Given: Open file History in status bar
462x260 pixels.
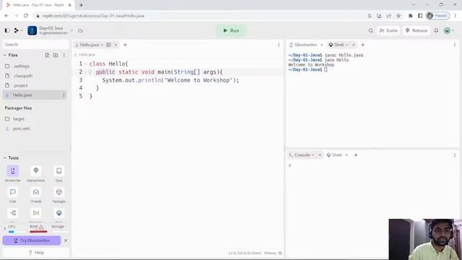Looking at the screenshot, I should tap(273, 253).
